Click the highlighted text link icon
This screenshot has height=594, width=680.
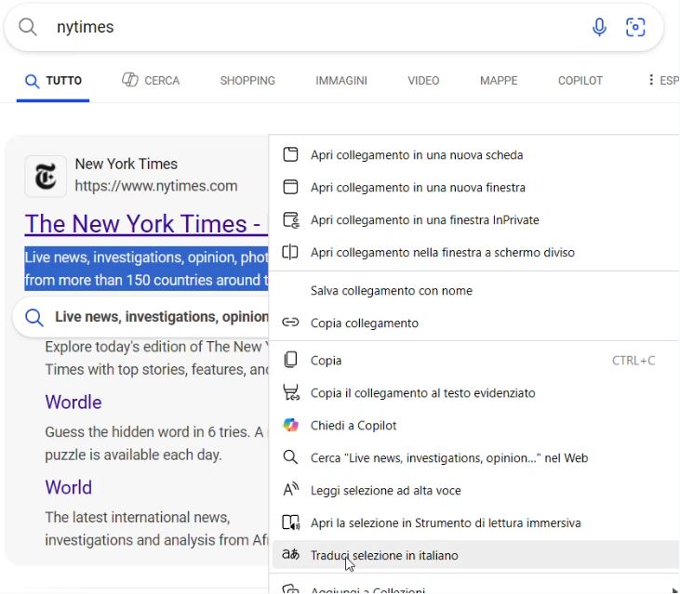[x=290, y=392]
